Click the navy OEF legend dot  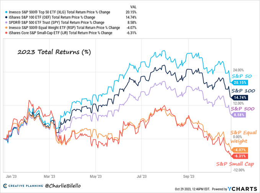tap(5, 18)
